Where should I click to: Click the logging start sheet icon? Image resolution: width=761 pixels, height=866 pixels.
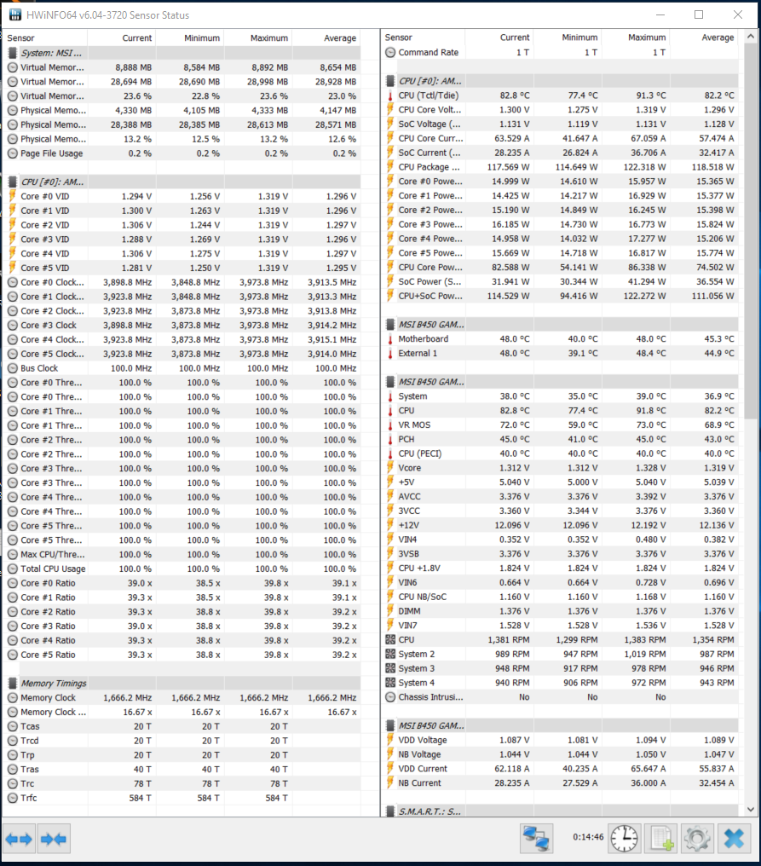(x=661, y=839)
